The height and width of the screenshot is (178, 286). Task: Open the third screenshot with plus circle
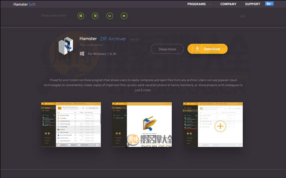213,125
